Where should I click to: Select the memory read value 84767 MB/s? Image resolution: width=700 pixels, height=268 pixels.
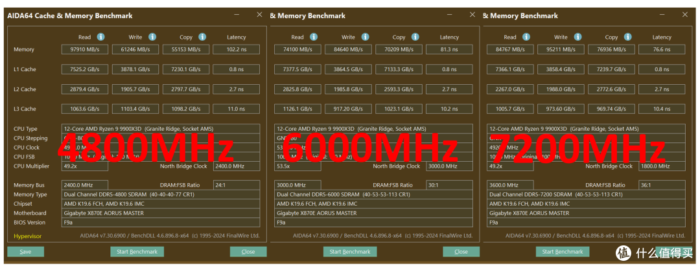point(510,49)
